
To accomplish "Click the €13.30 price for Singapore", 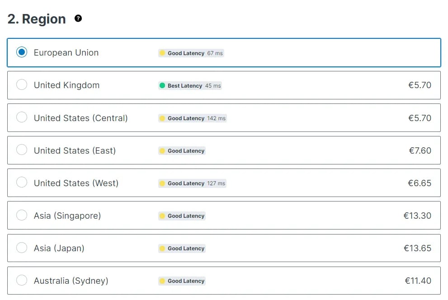I will [x=417, y=216].
